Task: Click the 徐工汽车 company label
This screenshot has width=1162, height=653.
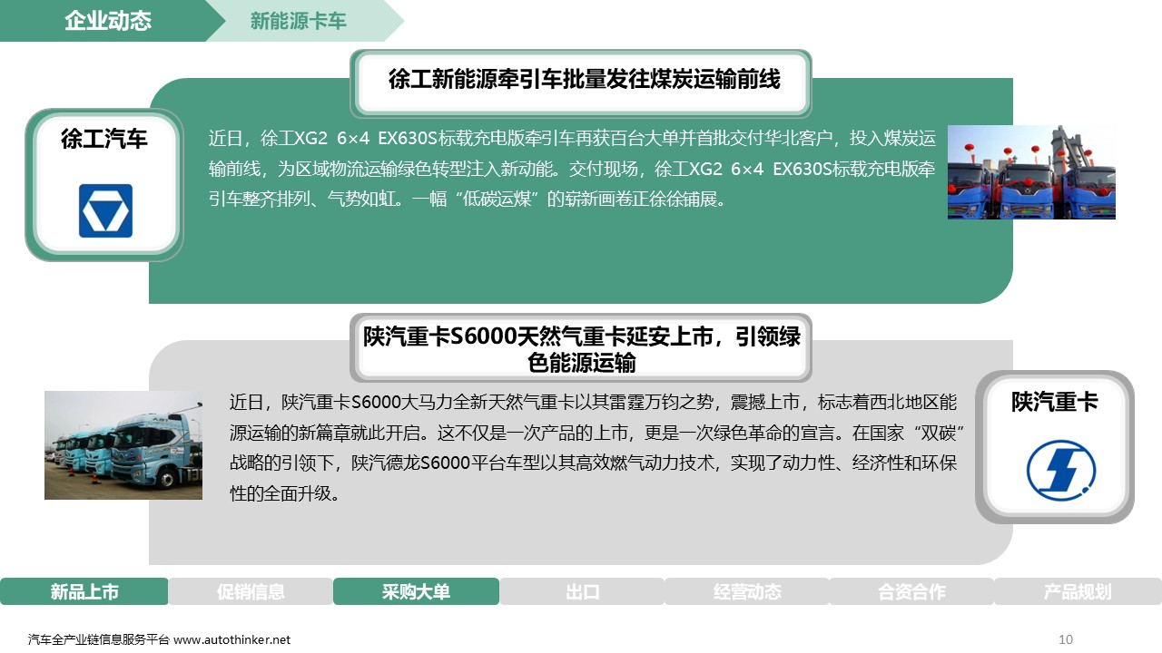Action: point(104,139)
